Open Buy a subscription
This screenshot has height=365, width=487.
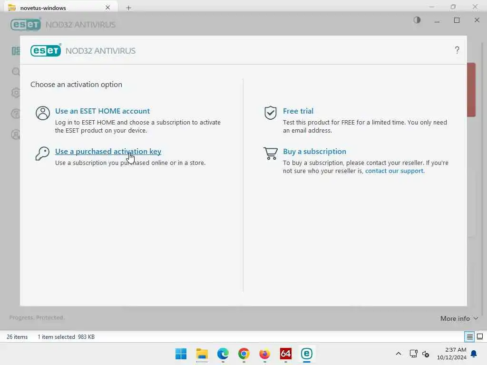[314, 151]
